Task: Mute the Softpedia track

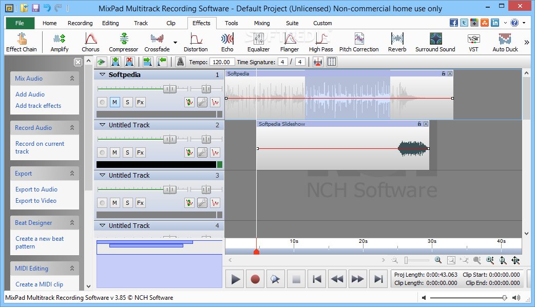Action: [x=114, y=102]
